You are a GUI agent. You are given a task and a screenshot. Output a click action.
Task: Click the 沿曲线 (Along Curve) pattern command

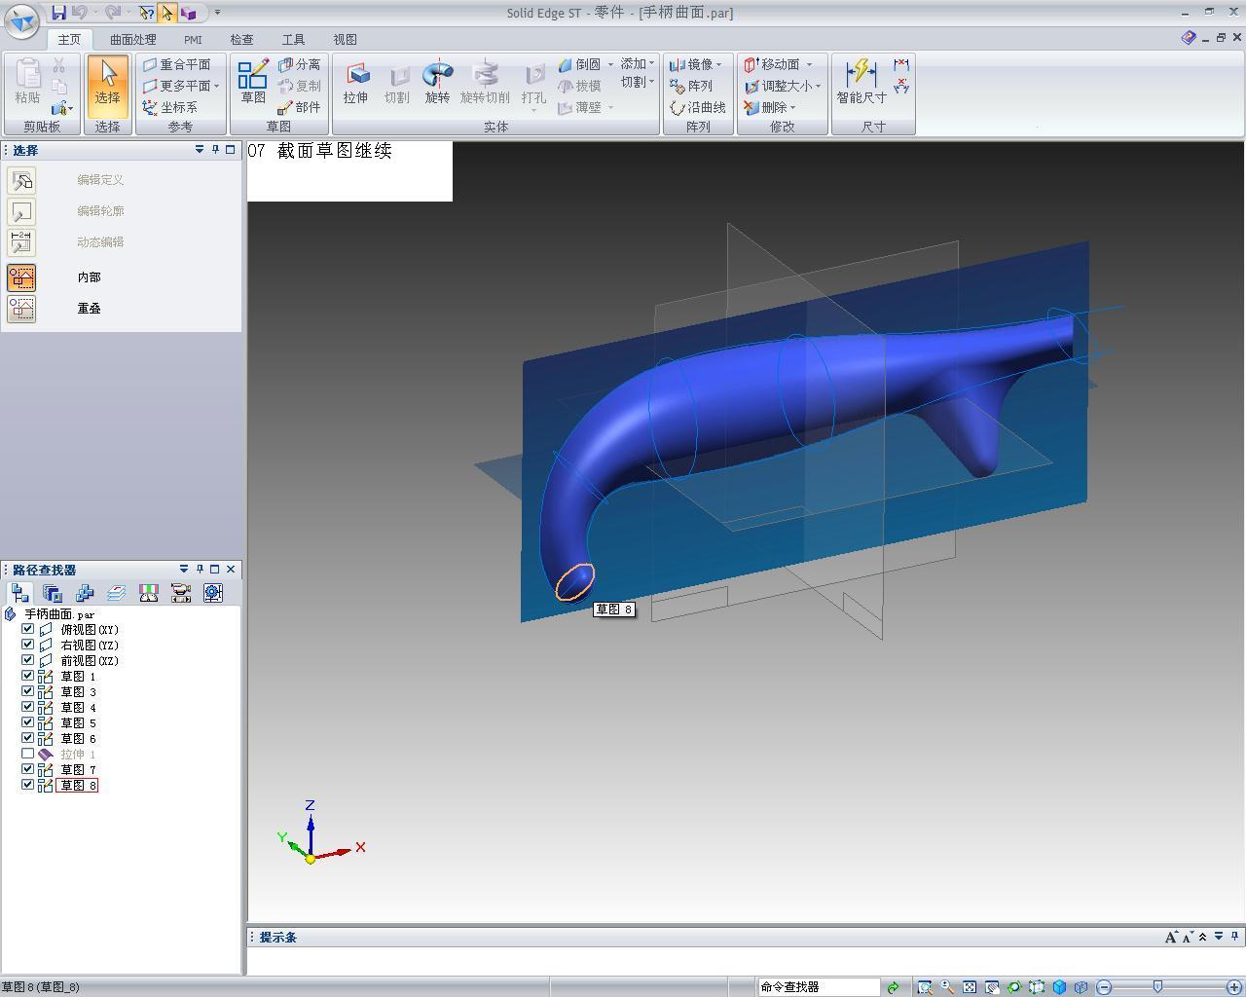tap(698, 107)
